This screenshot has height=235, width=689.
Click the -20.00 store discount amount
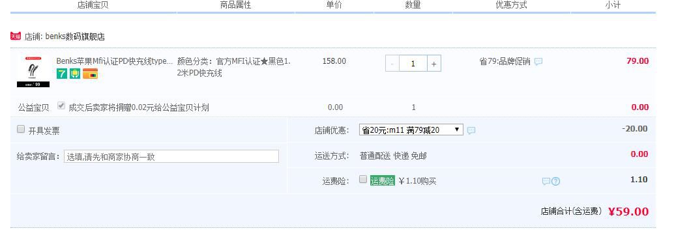[x=634, y=129]
